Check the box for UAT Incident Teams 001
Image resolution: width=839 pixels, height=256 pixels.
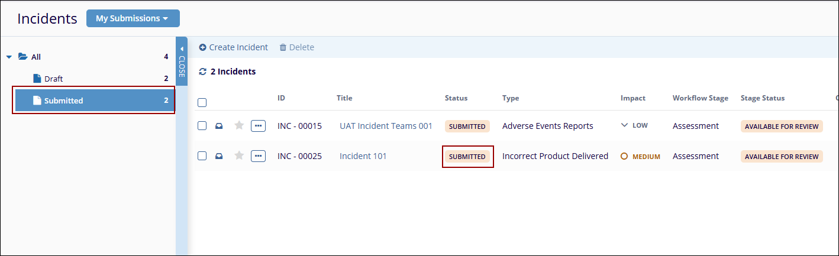(x=202, y=125)
